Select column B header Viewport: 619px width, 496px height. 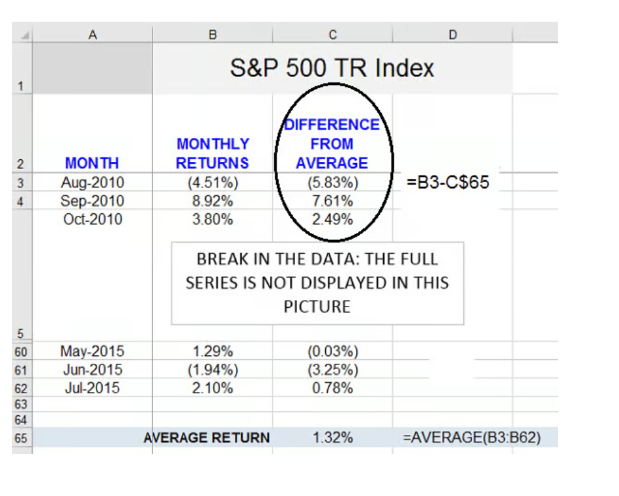212,35
